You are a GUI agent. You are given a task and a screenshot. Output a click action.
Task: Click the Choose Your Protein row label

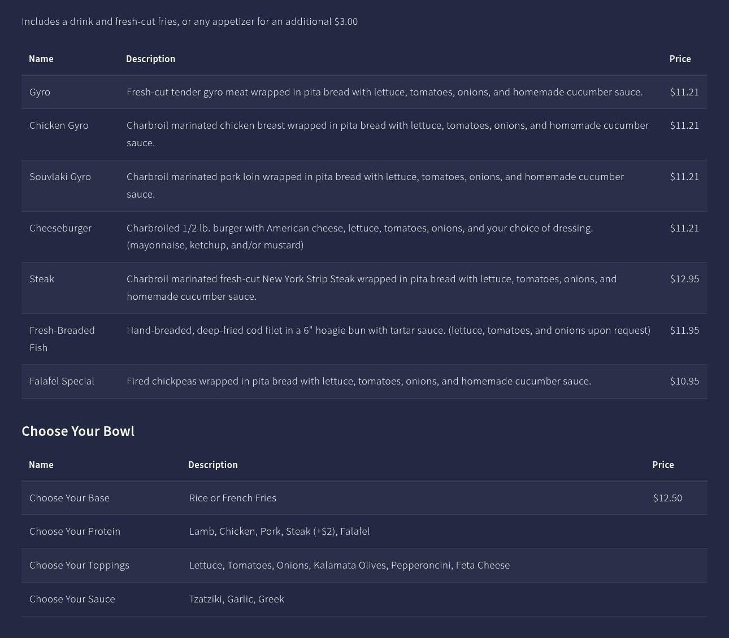(75, 531)
